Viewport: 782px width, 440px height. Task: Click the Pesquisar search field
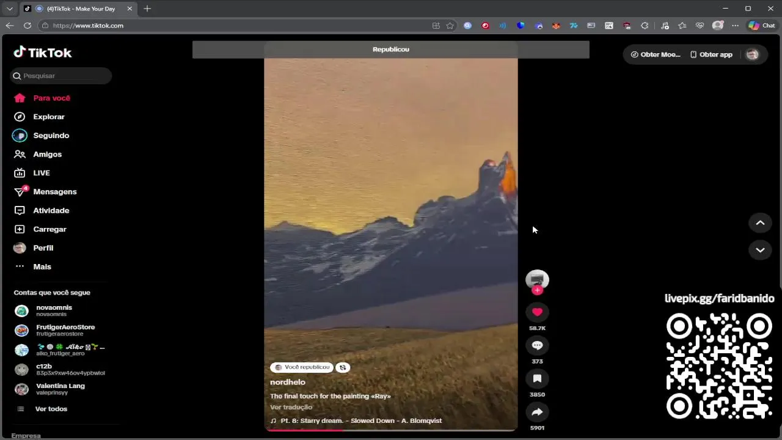pos(60,76)
